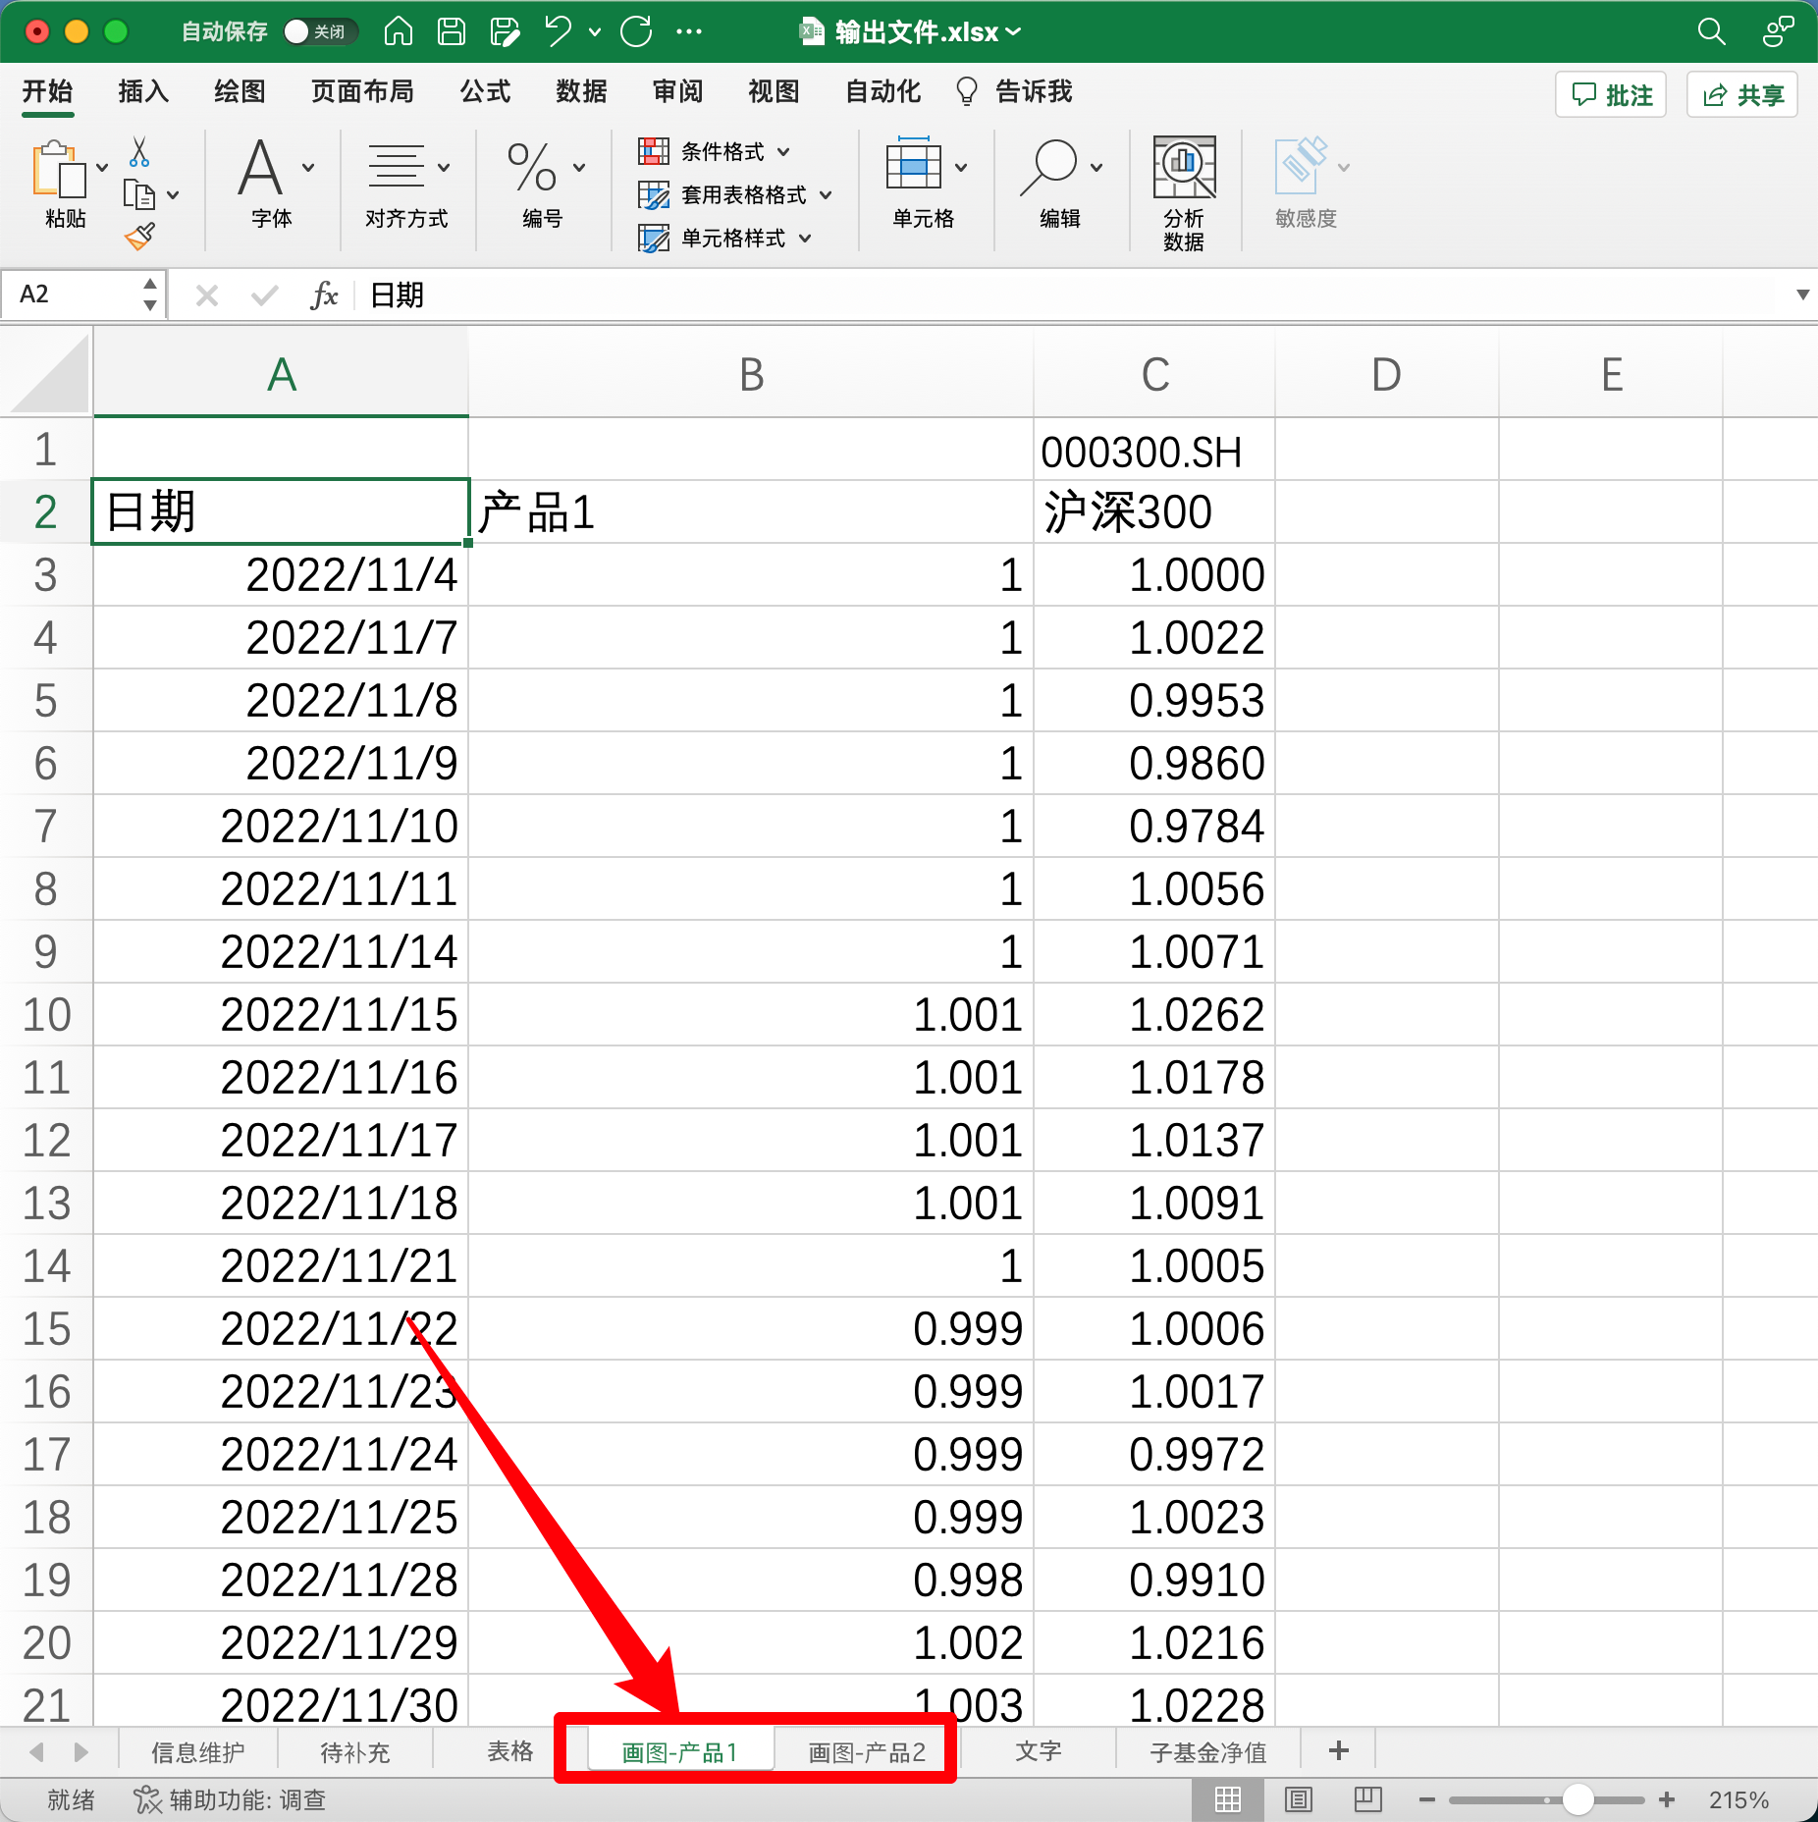
Task: Add a new sheet with the plus button
Action: click(x=1338, y=1750)
